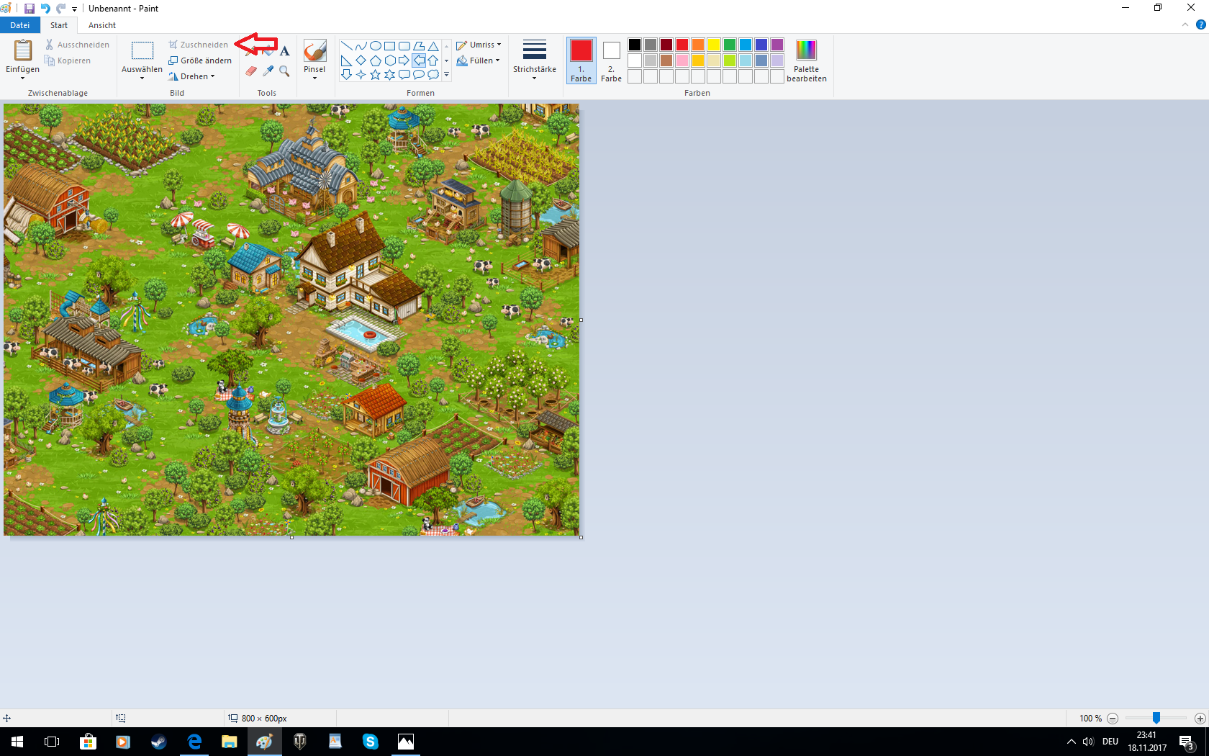The width and height of the screenshot is (1209, 756).
Task: Choose the Right triangle shape
Action: point(347,60)
